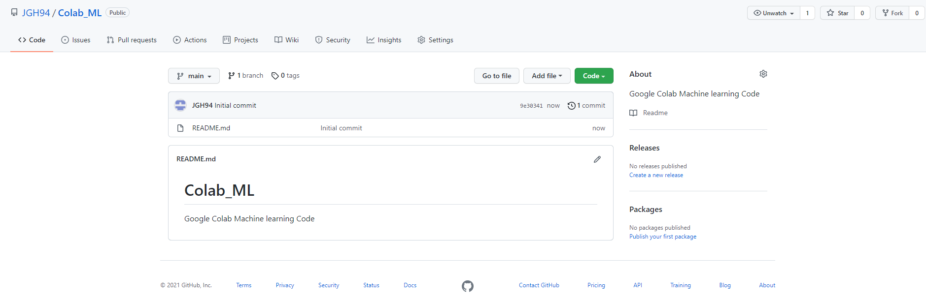Screen dimensions: 926x301
Task: View the 0 tags link
Action: pos(285,76)
